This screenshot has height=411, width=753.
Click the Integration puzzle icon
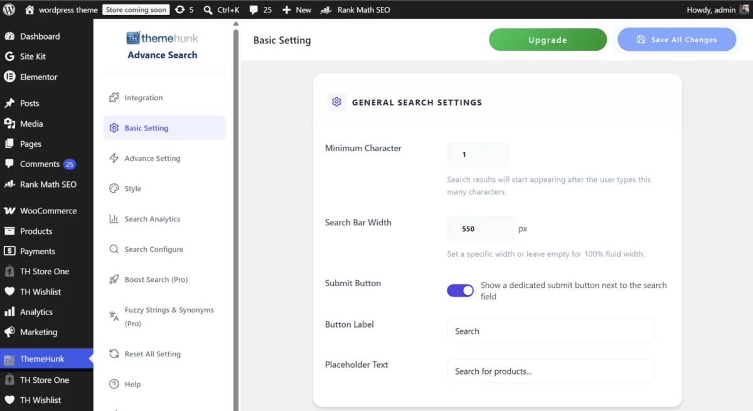(114, 98)
